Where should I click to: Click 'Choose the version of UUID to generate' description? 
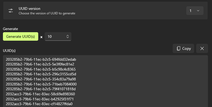47,13
